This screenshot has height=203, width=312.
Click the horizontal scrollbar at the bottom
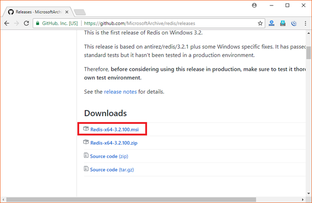coord(150,199)
